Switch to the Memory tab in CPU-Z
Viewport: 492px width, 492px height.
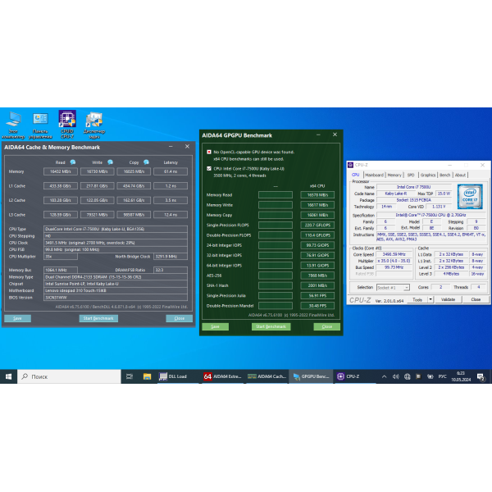(x=394, y=175)
